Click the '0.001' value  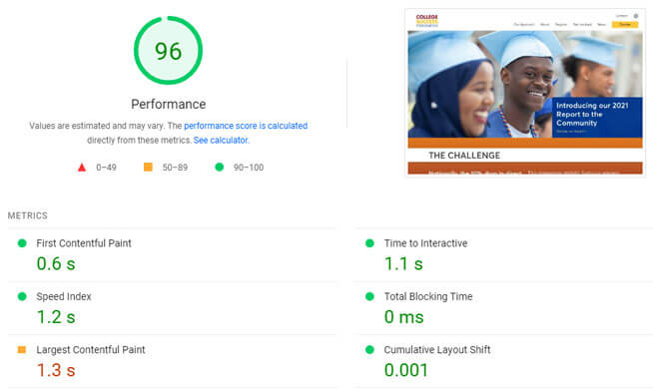click(x=406, y=370)
